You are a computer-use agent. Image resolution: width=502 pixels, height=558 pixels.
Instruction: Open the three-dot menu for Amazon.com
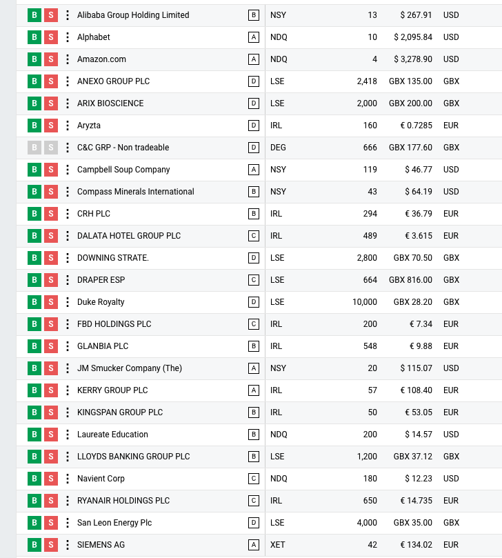[x=68, y=59]
